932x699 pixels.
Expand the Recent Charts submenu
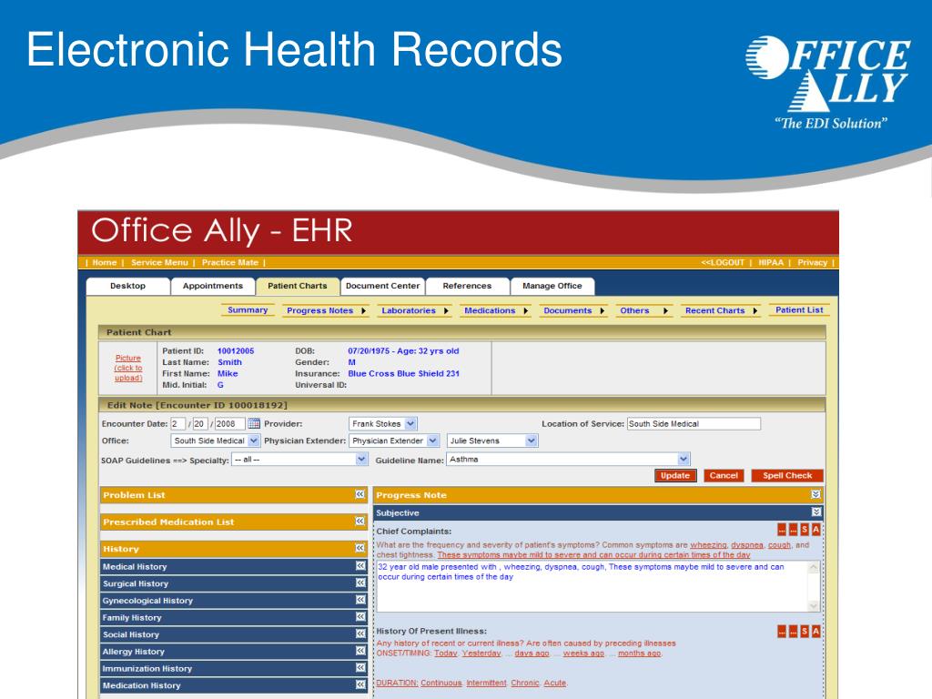coord(755,311)
